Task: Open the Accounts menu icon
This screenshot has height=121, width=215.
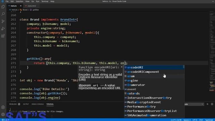Action: tap(3, 107)
